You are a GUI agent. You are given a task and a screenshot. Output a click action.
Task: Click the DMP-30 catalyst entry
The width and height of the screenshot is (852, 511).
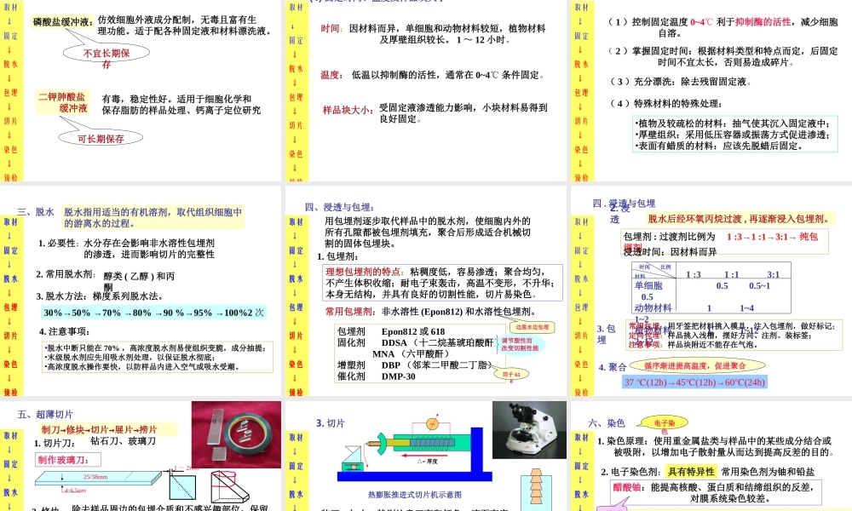(398, 376)
